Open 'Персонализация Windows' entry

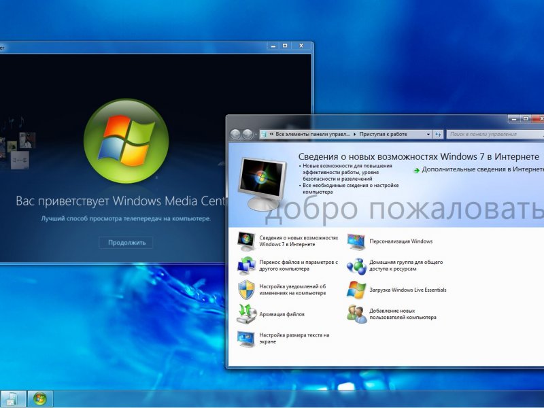(401, 241)
